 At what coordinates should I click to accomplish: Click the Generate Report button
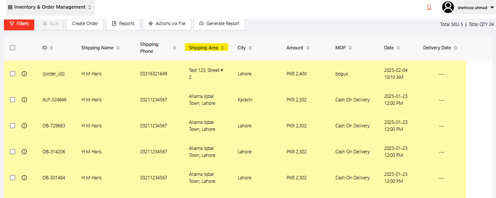coord(219,24)
